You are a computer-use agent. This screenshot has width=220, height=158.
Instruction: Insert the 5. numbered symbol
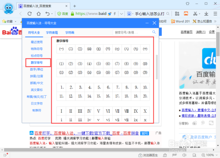click(x=99, y=87)
